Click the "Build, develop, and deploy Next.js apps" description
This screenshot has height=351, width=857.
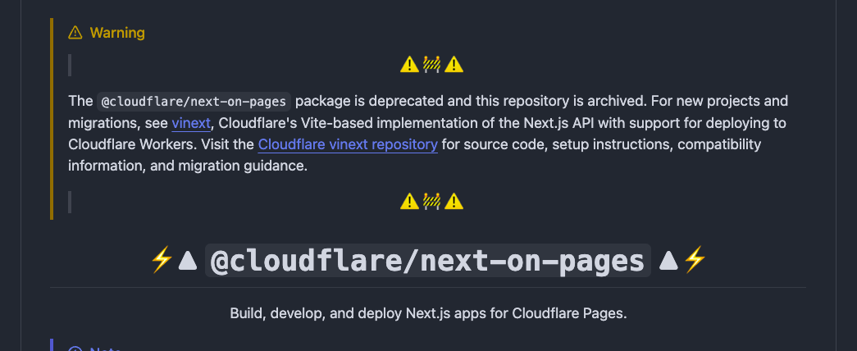(x=428, y=314)
